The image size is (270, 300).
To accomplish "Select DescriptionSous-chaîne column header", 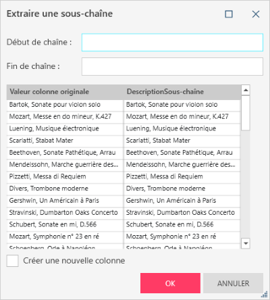I will (x=182, y=92).
